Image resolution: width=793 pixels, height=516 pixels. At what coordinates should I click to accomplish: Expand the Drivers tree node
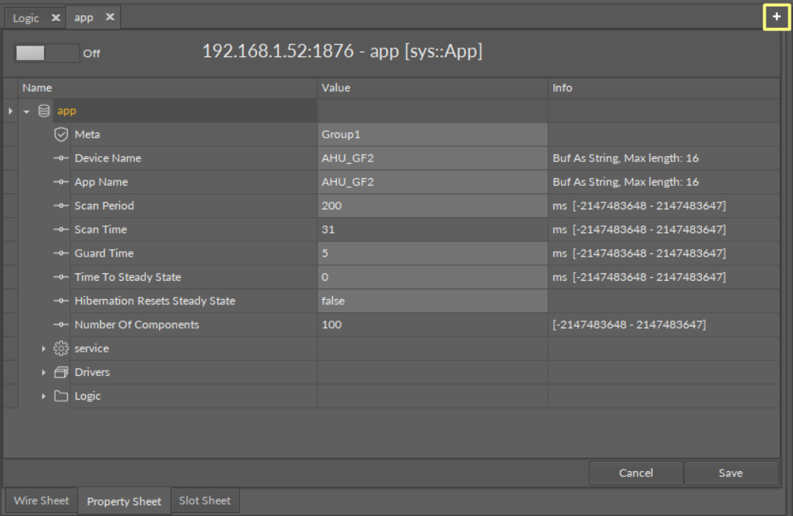[x=43, y=372]
